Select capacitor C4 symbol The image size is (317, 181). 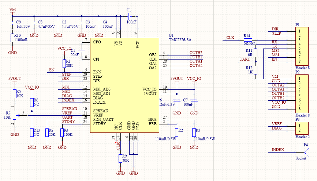pos(99,23)
